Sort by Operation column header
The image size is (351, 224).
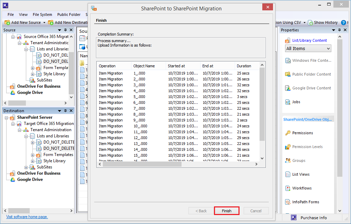pos(114,66)
